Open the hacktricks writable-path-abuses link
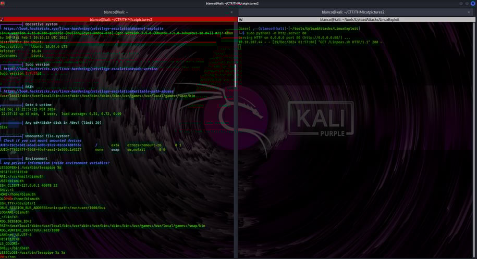The image size is (477, 259). tap(88, 92)
